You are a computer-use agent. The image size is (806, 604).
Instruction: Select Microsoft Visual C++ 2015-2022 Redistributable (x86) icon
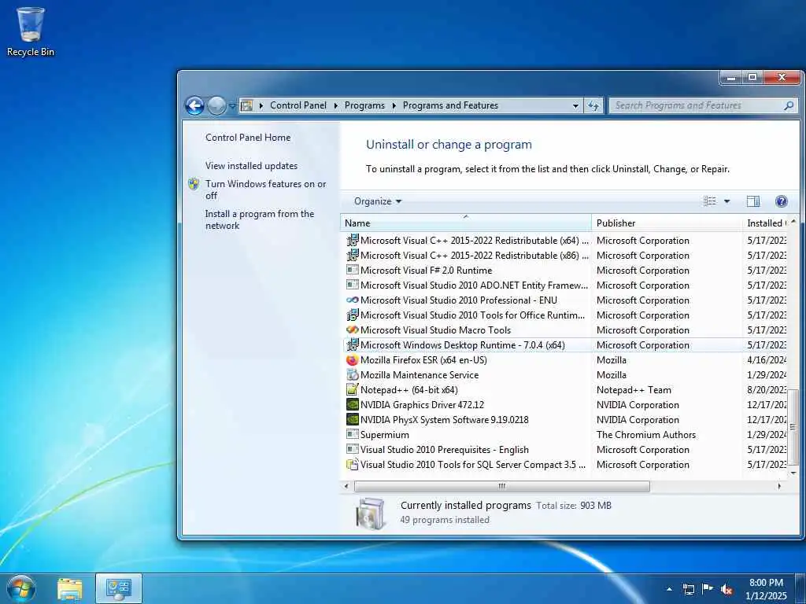(x=352, y=255)
